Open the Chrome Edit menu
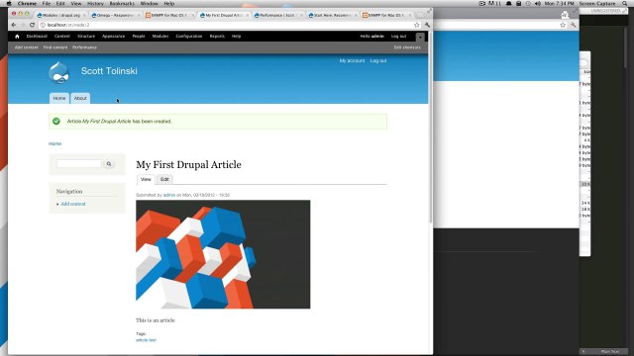 pyautogui.click(x=60, y=3)
